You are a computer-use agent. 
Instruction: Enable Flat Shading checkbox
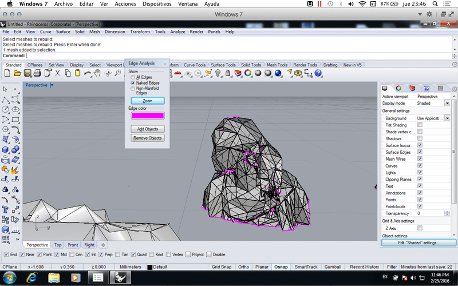tap(420, 125)
